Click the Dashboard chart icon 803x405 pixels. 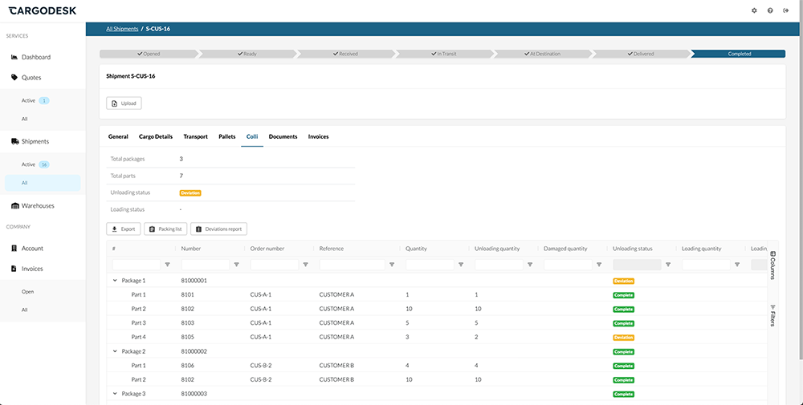coord(14,57)
